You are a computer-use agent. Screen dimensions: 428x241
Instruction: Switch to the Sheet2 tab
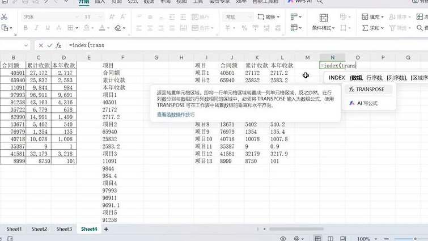point(39,229)
